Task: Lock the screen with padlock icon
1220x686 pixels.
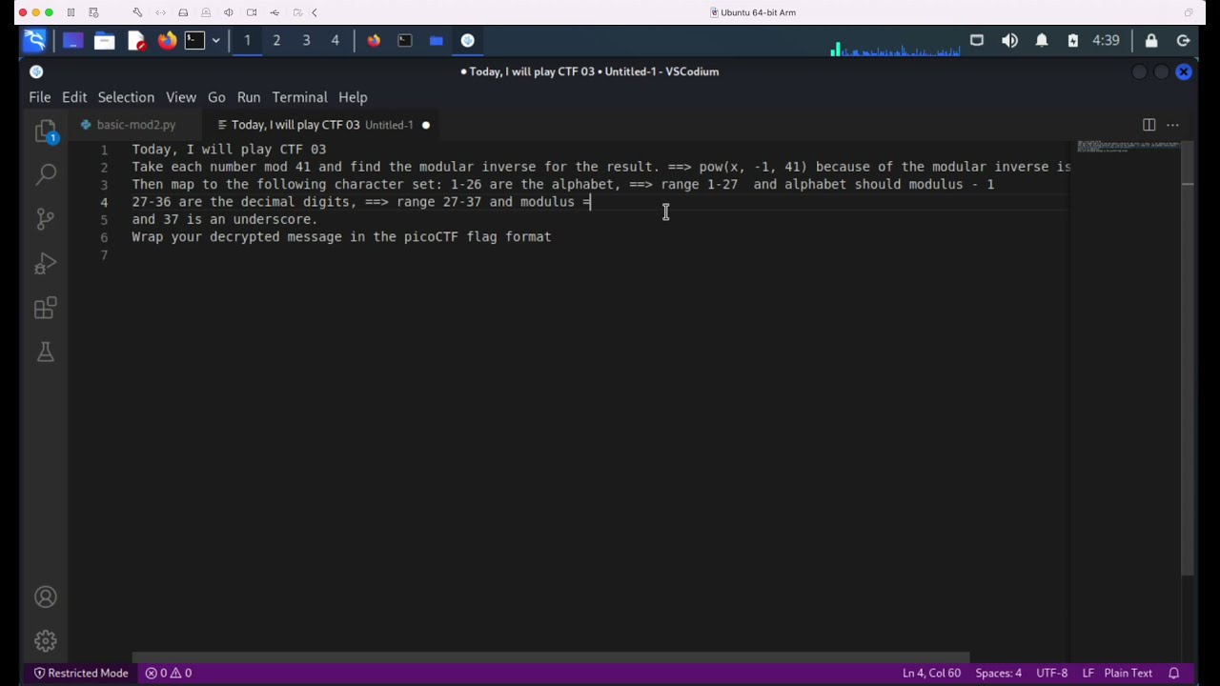Action: point(1151,40)
